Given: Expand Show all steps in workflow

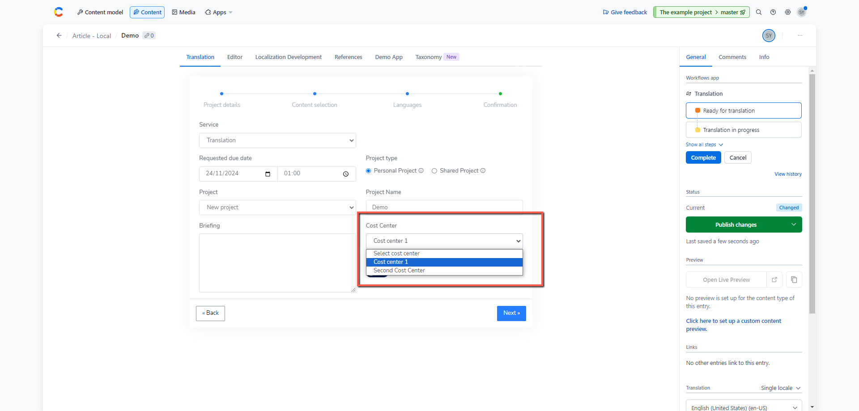Looking at the screenshot, I should [x=705, y=144].
